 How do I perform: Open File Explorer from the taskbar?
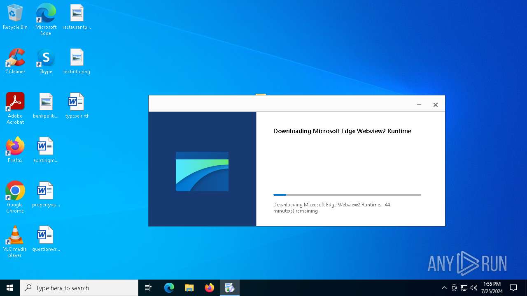point(189,288)
